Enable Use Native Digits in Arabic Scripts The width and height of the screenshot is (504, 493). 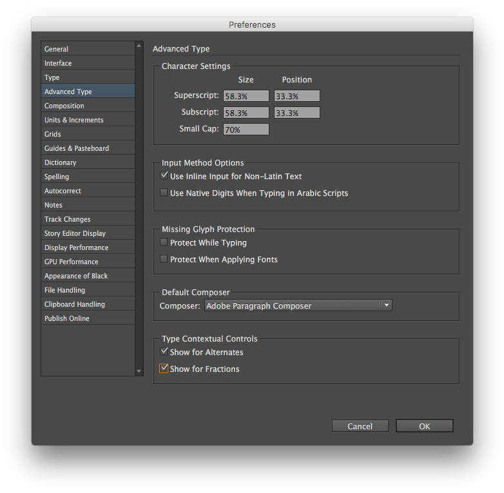coord(164,193)
